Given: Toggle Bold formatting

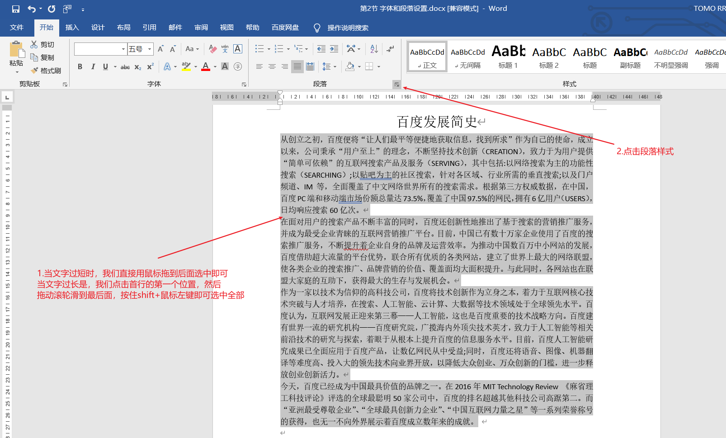Looking at the screenshot, I should [80, 66].
